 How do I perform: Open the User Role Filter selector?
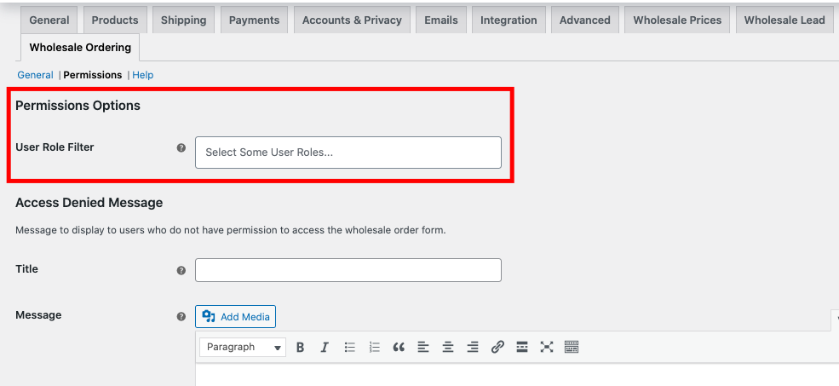[x=348, y=153]
